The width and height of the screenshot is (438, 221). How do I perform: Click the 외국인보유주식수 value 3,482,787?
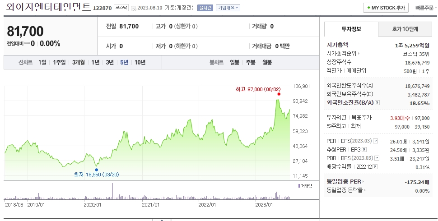point(419,95)
